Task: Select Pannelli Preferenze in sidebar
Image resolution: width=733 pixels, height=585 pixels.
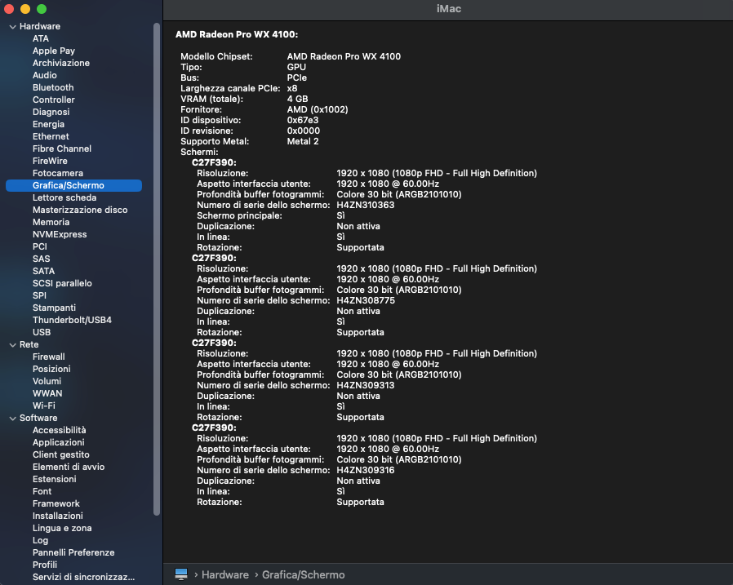Action: tap(73, 552)
